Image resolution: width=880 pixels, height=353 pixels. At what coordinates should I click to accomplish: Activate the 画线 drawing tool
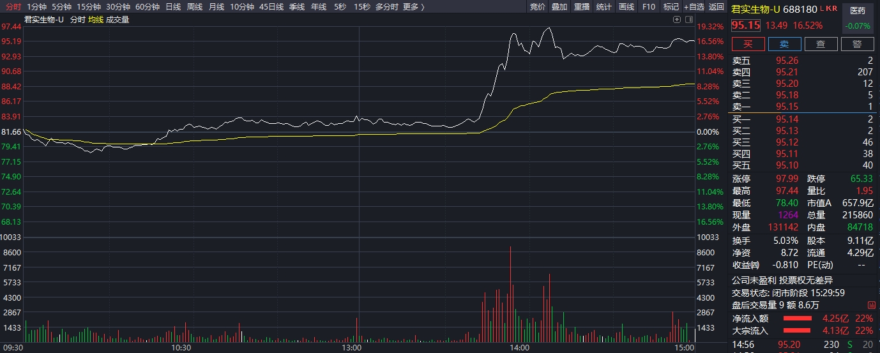(x=626, y=7)
